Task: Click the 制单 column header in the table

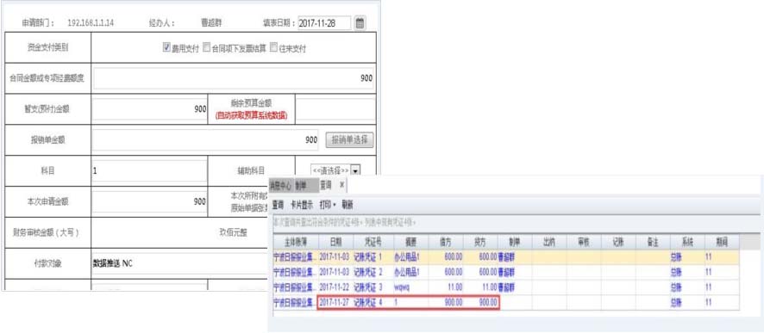Action: coord(515,242)
